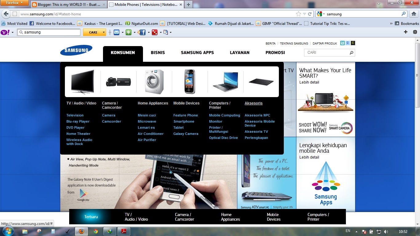Submit the Samsung site search magnifier
This screenshot has width=420, height=236.
pos(351,53)
